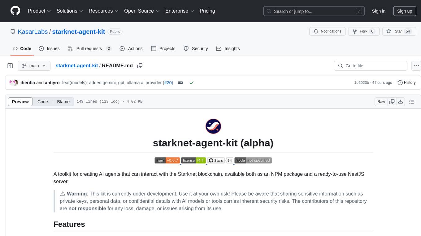Screen dimensions: 421x236
Task: Click the GitHub Stars badge
Action: tap(220, 160)
